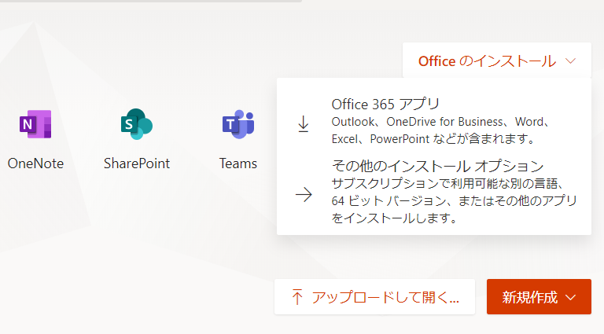This screenshot has height=334, width=604.
Task: Launch the SharePoint app icon
Action: click(x=137, y=124)
